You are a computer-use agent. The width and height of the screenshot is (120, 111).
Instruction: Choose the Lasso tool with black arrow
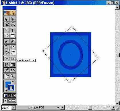[7, 24]
